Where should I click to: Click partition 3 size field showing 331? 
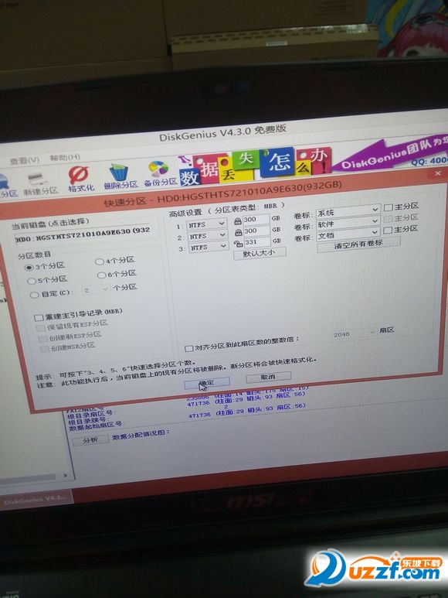257,242
